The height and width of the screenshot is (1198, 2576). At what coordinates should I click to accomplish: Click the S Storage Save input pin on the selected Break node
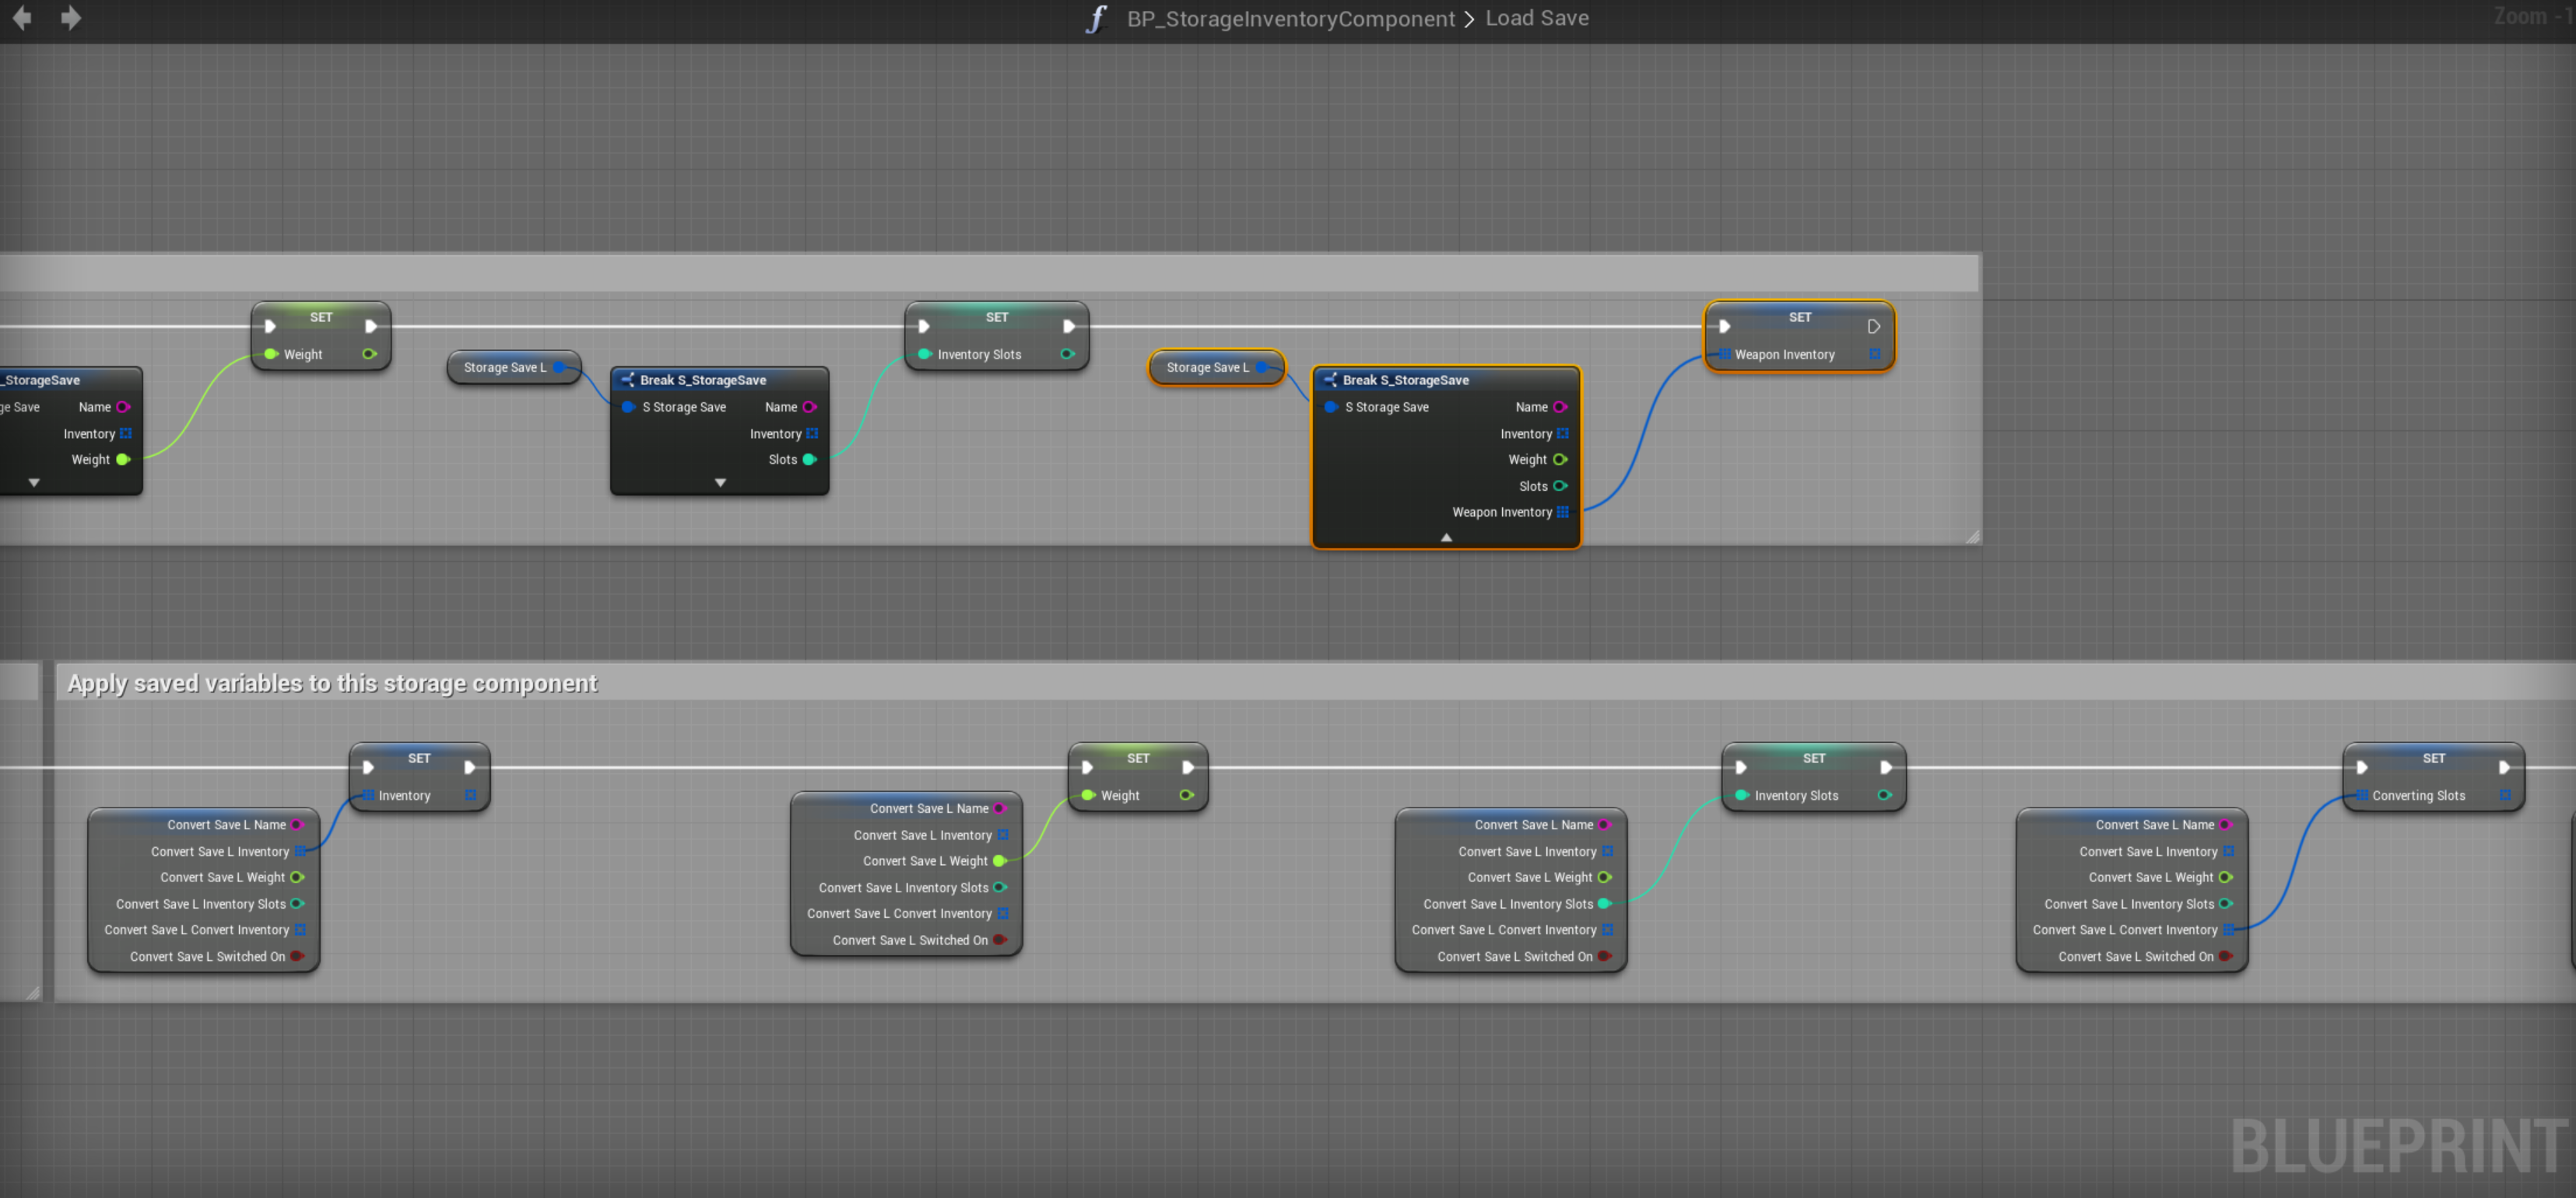[1331, 408]
